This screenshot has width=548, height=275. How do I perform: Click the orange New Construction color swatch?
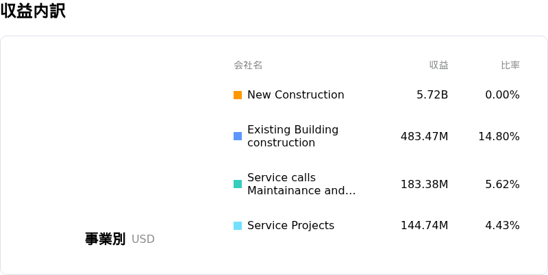[x=238, y=95]
